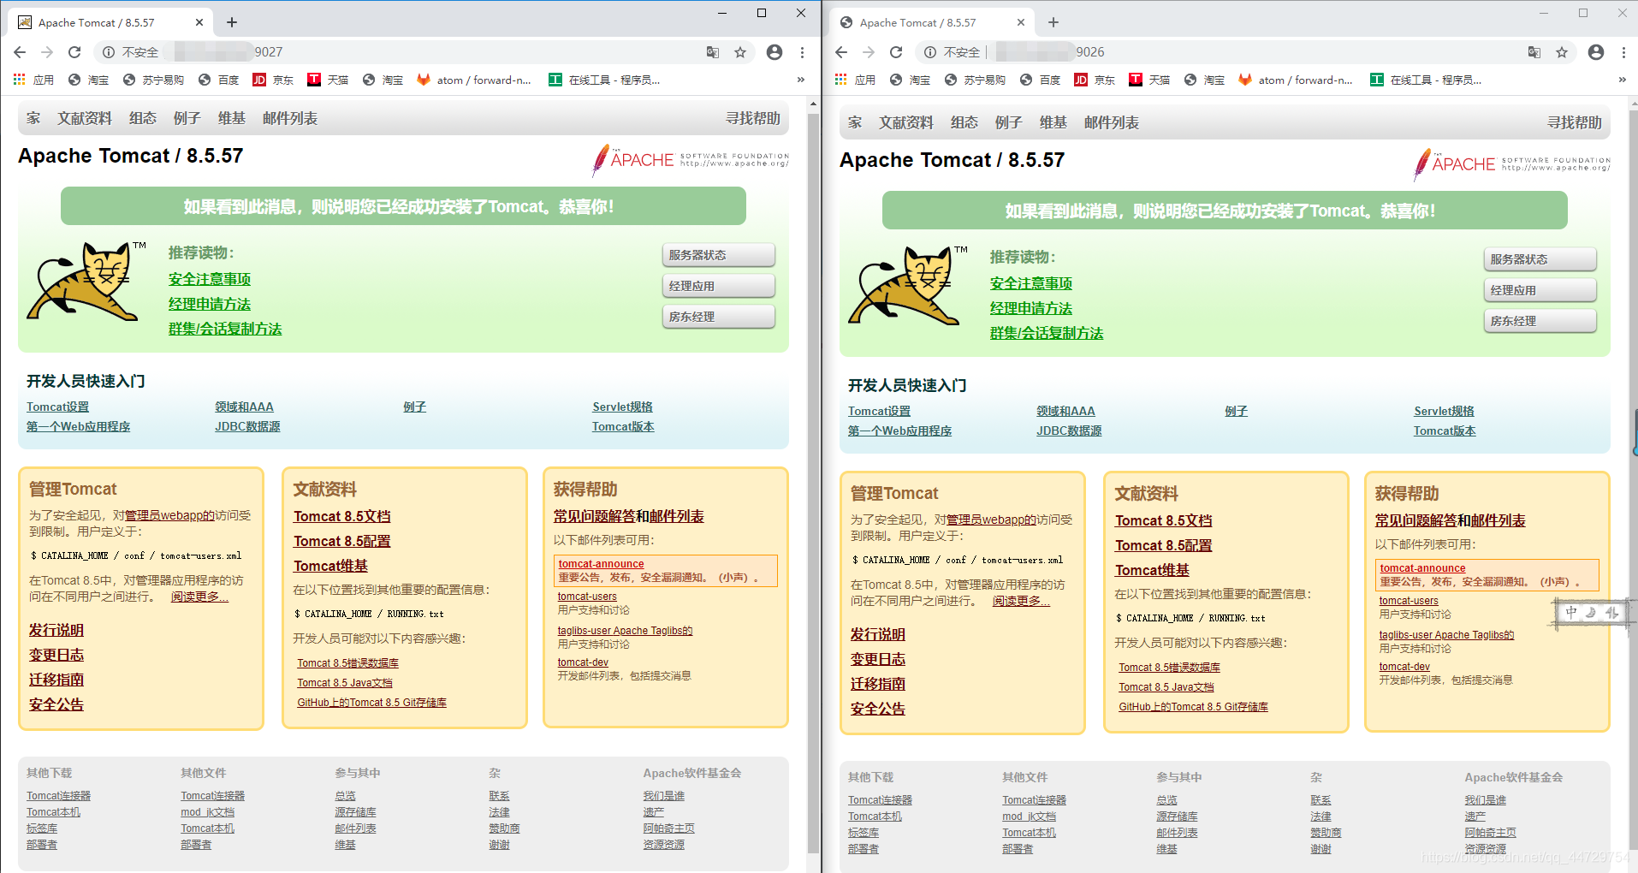1638x873 pixels.
Task: Open Chrome menu dots in left window
Action: click(x=802, y=52)
